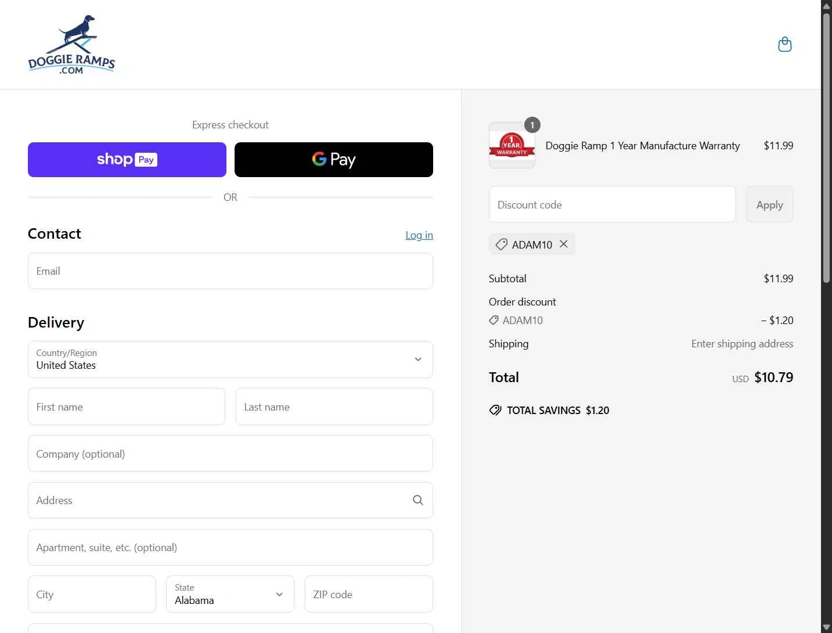
Task: Open the Country/Region dropdown
Action: (x=230, y=359)
